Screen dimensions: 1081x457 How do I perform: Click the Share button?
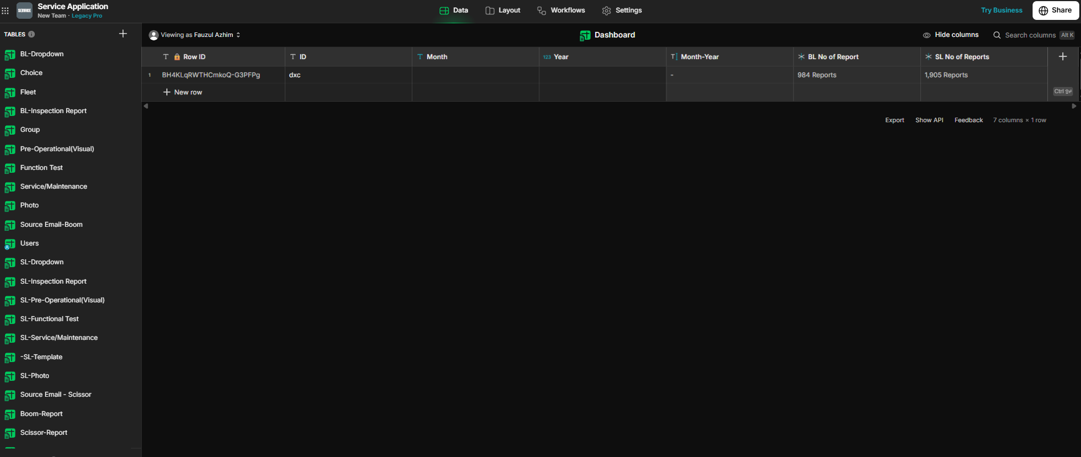click(1055, 11)
